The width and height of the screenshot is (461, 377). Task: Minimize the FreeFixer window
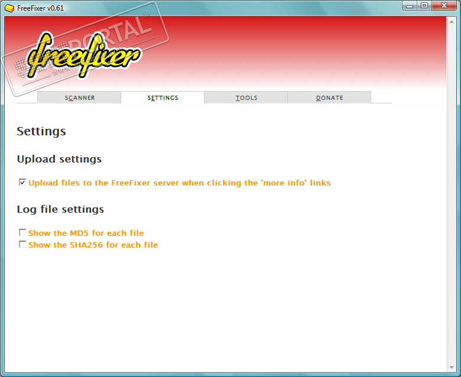tap(410, 5)
